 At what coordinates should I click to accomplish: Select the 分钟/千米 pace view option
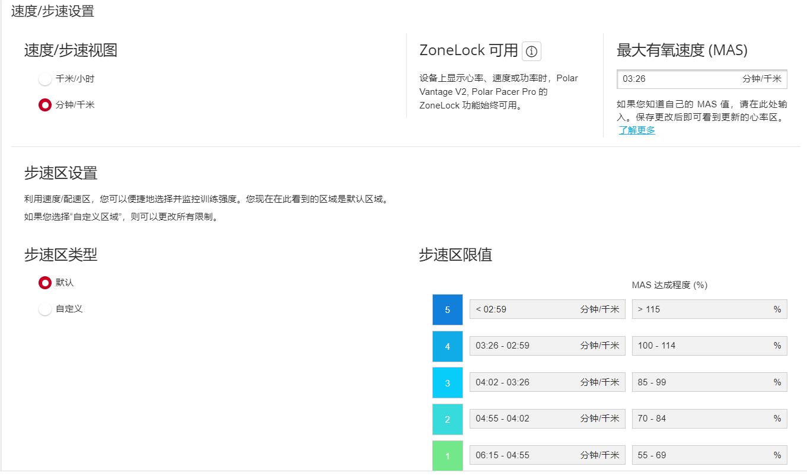(x=44, y=105)
